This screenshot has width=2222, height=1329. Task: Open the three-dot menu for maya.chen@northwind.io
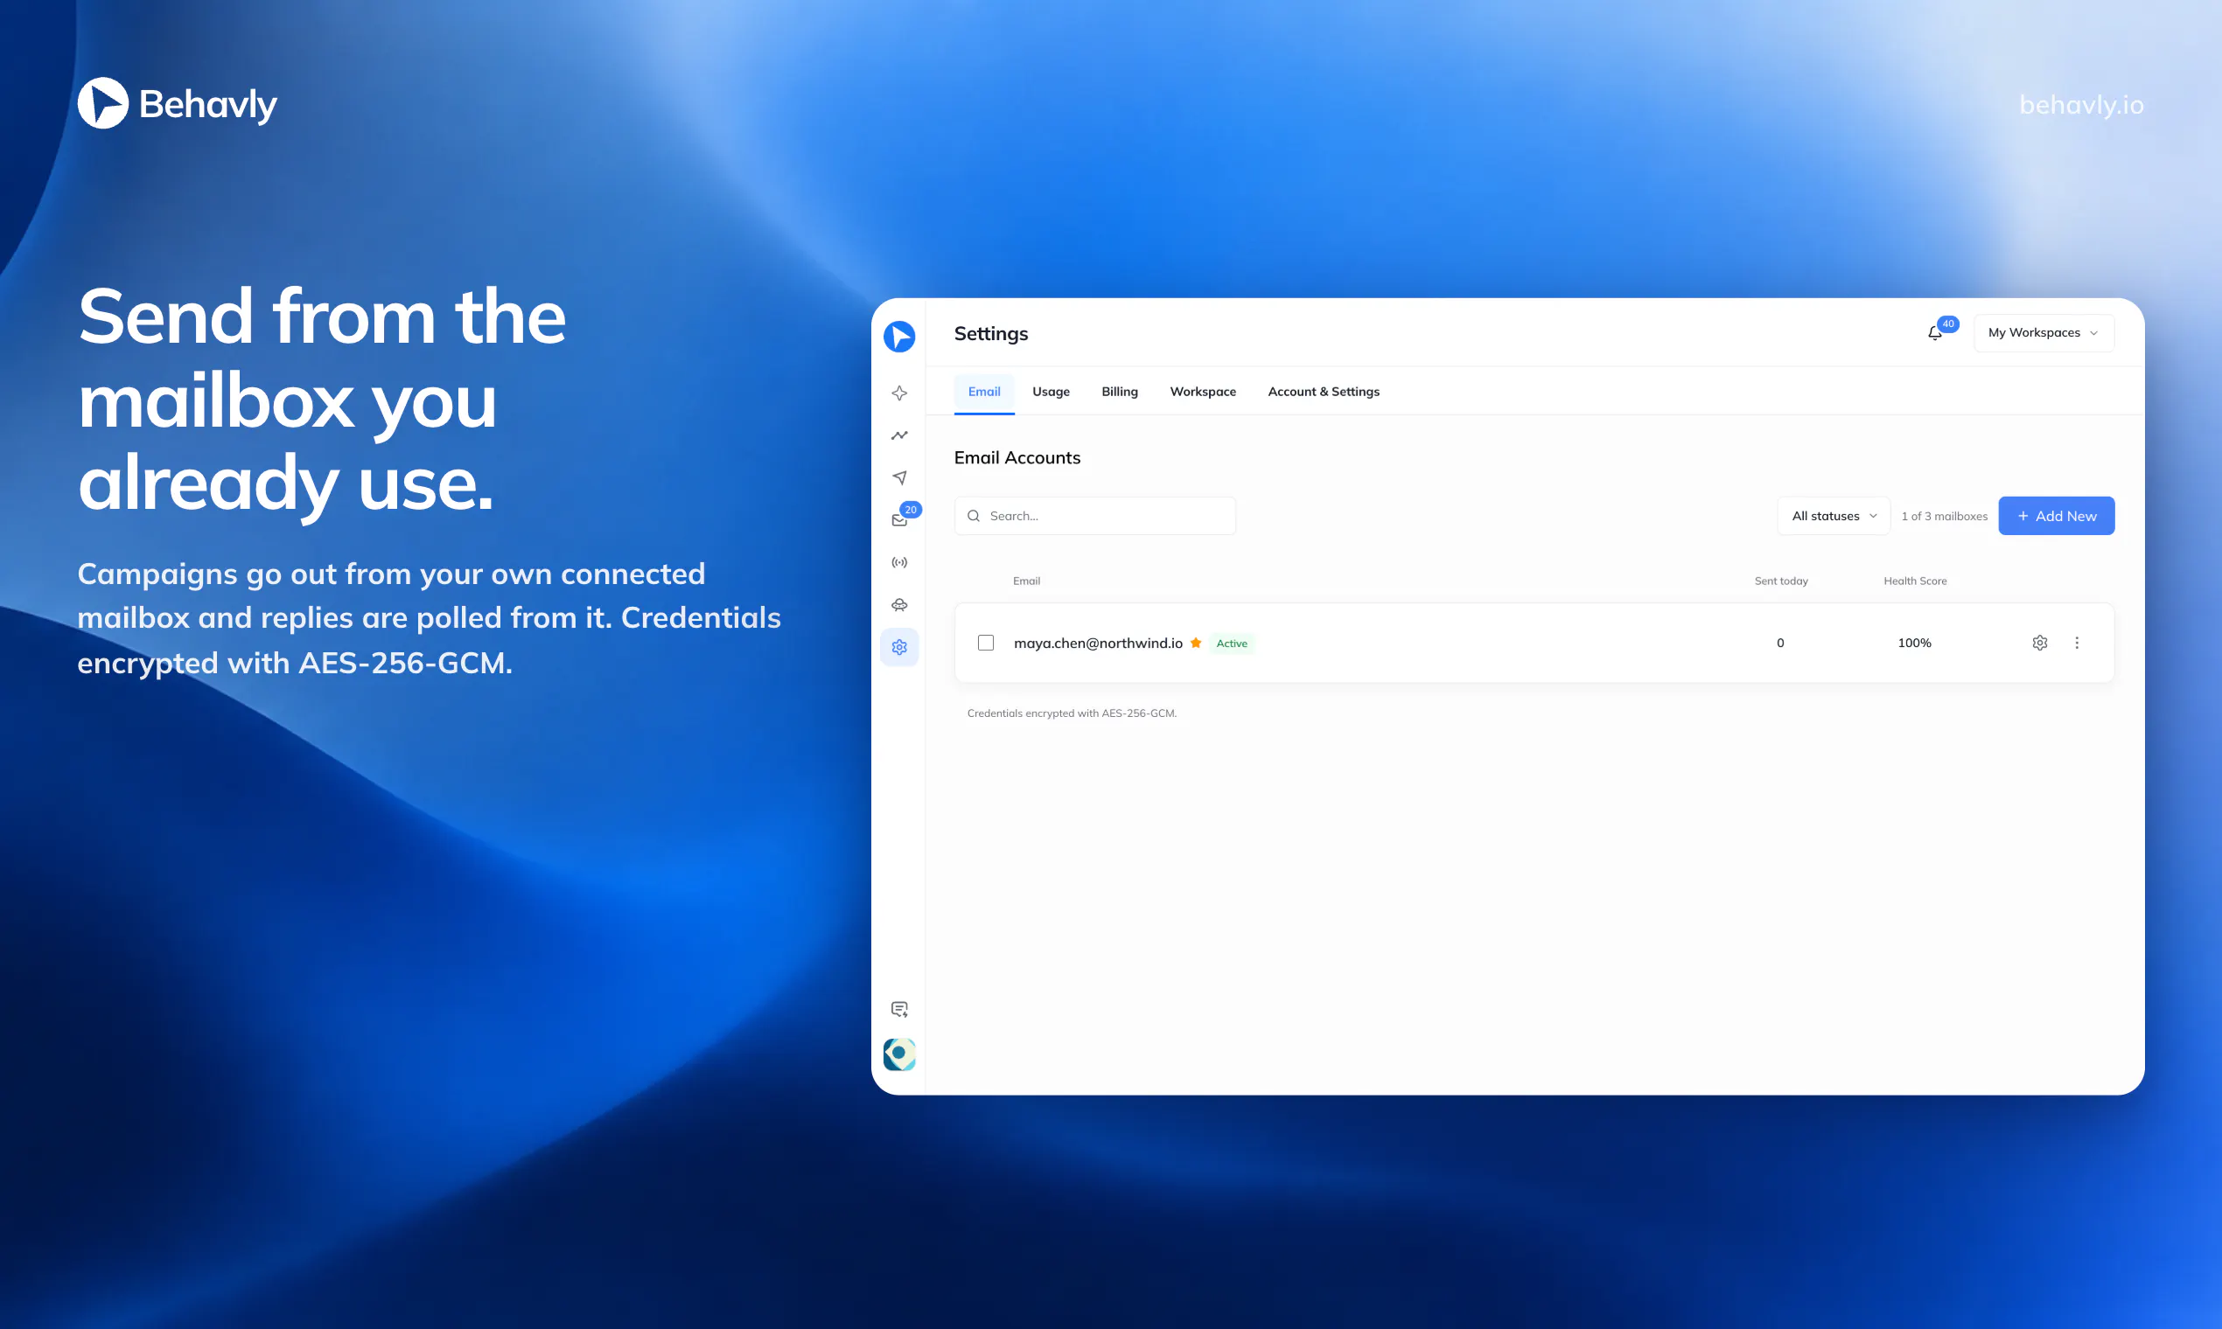(2076, 643)
